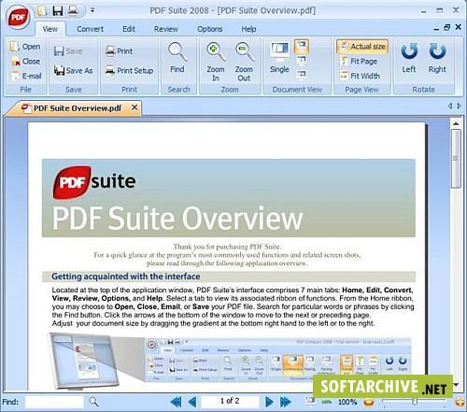Click the Open folder icon in quick access toolbar
Viewport: 467px width, 412px height.
pos(42,11)
